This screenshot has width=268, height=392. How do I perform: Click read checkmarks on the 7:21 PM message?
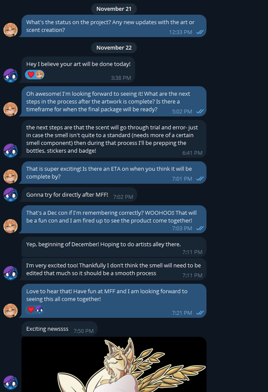200,313
